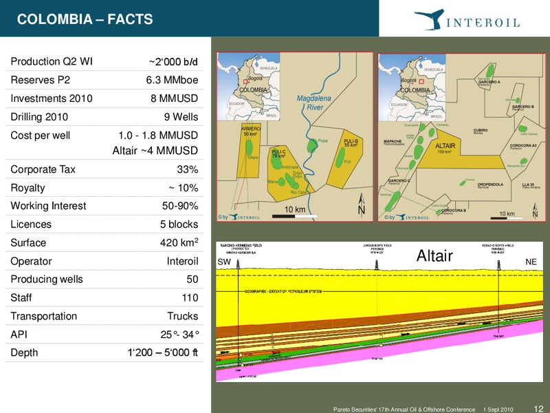Select the Depth label
The height and width of the screenshot is (413, 550).
point(24,352)
